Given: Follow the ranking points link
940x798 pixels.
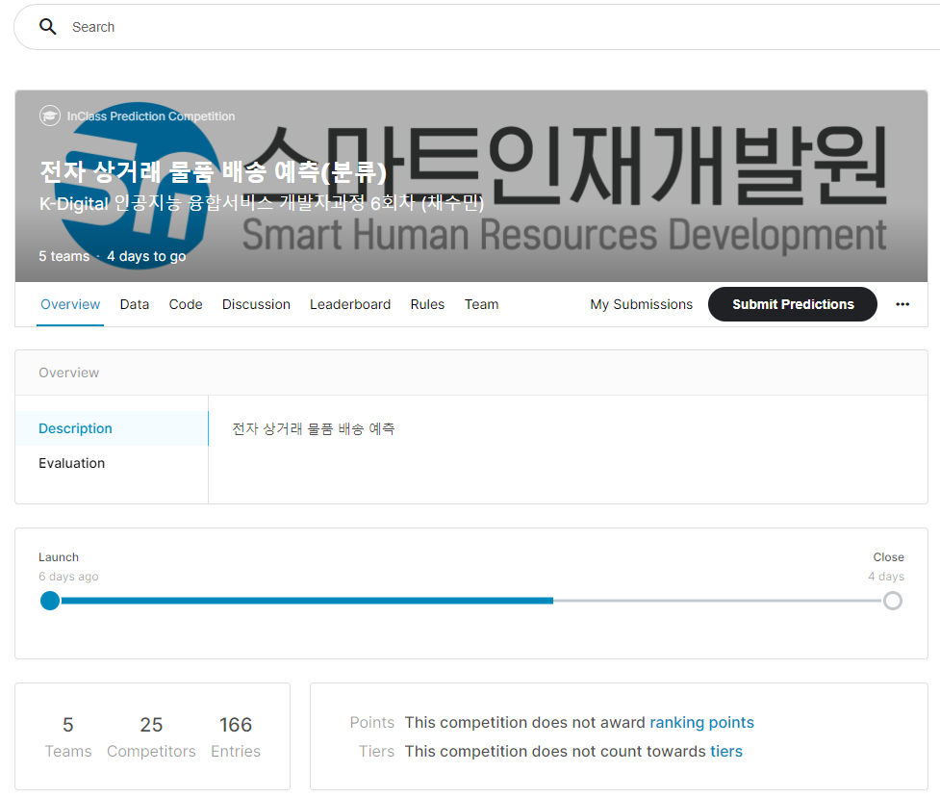Looking at the screenshot, I should coord(701,722).
